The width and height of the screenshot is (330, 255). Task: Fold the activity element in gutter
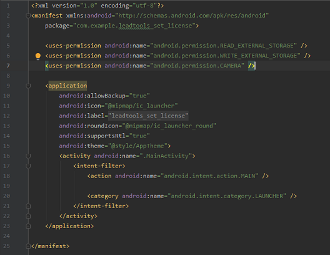click(28, 156)
